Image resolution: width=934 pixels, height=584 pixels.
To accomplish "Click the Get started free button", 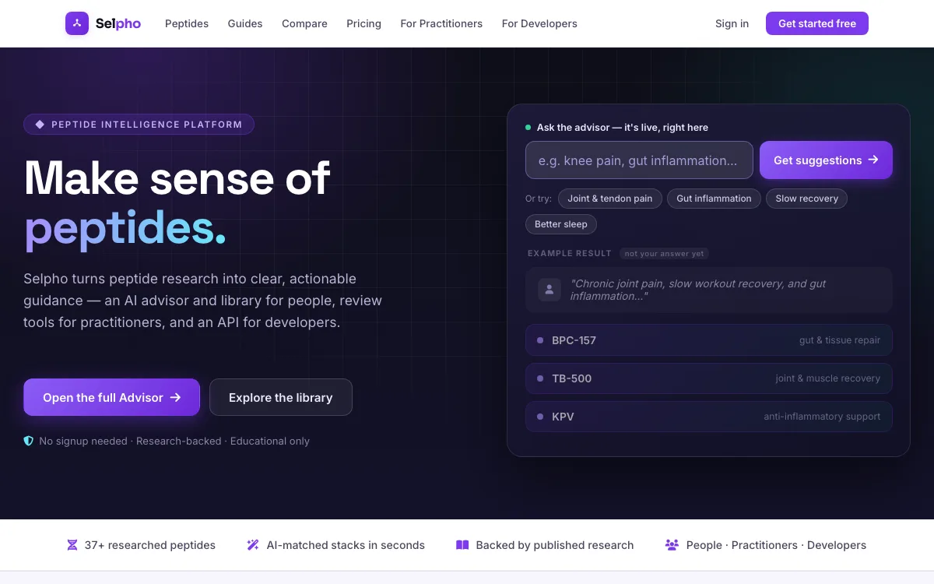I will (x=817, y=23).
